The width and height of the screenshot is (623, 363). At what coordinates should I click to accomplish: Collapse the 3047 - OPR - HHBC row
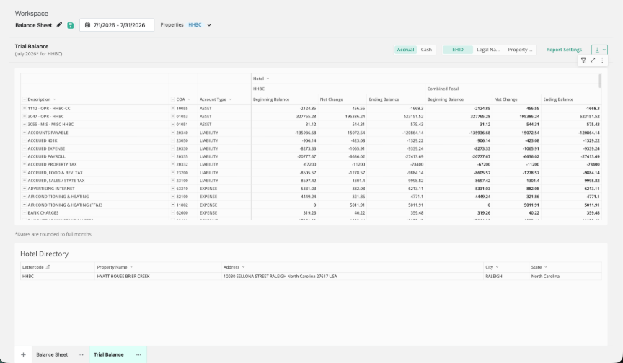pos(25,116)
